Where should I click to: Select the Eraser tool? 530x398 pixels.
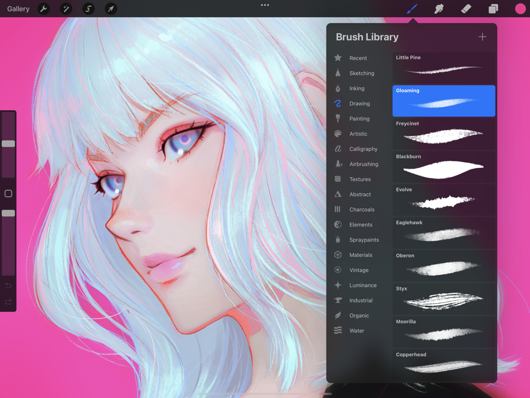point(466,9)
